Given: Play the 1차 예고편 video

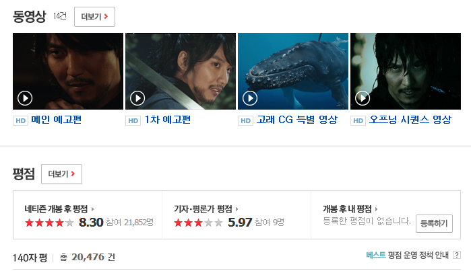Looking at the screenshot, I should 137,98.
